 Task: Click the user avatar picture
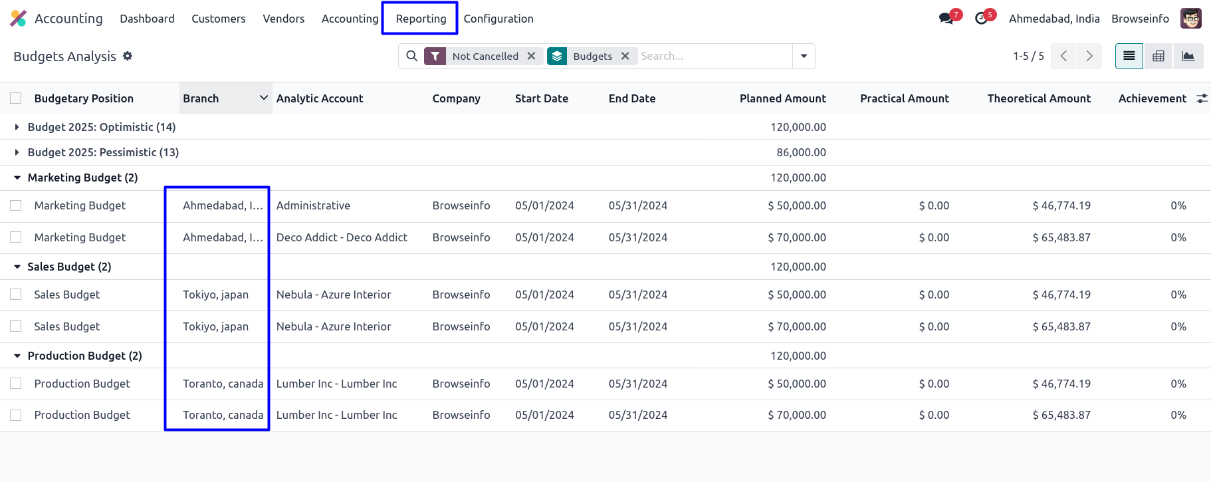click(1190, 19)
